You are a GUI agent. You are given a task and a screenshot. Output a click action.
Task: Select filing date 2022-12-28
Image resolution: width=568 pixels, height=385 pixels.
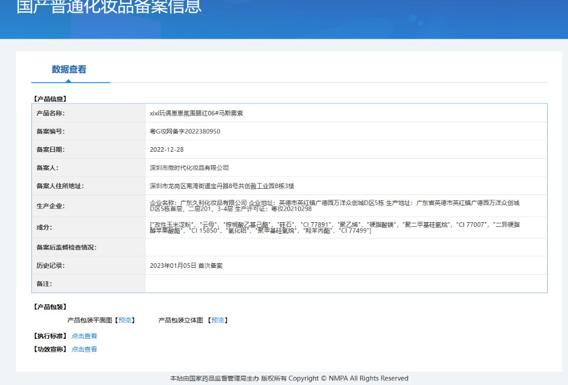coord(167,149)
